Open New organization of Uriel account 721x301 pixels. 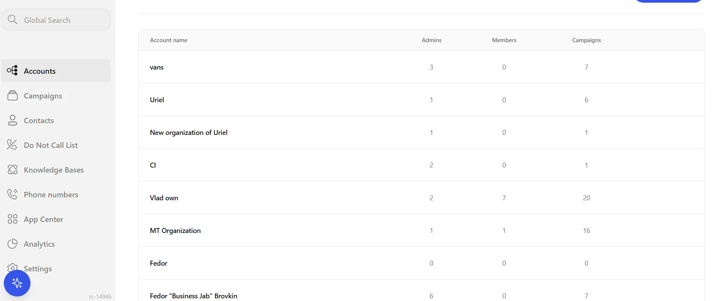pyautogui.click(x=421, y=132)
